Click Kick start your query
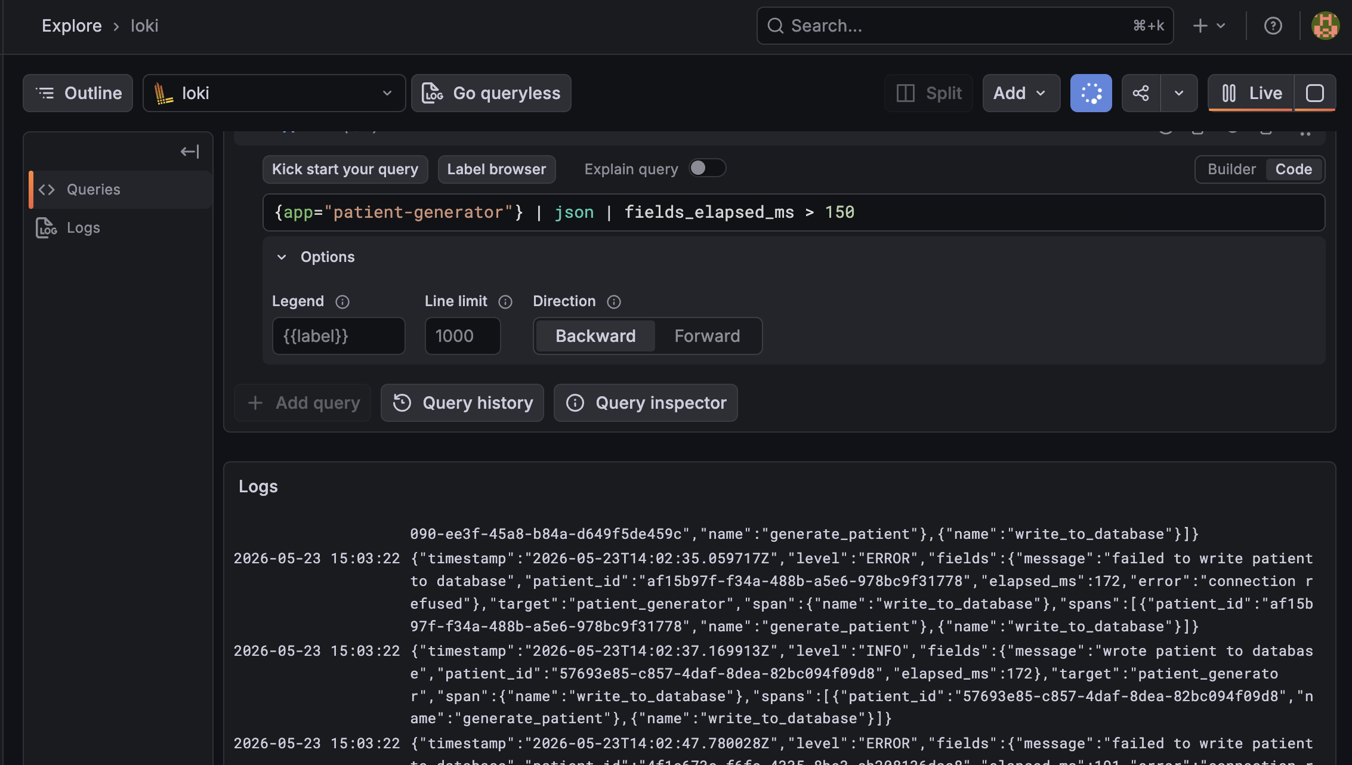Image resolution: width=1352 pixels, height=765 pixels. click(x=345, y=169)
